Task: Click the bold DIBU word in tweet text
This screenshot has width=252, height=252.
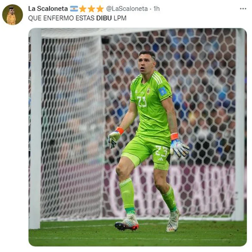Action: click(x=104, y=18)
